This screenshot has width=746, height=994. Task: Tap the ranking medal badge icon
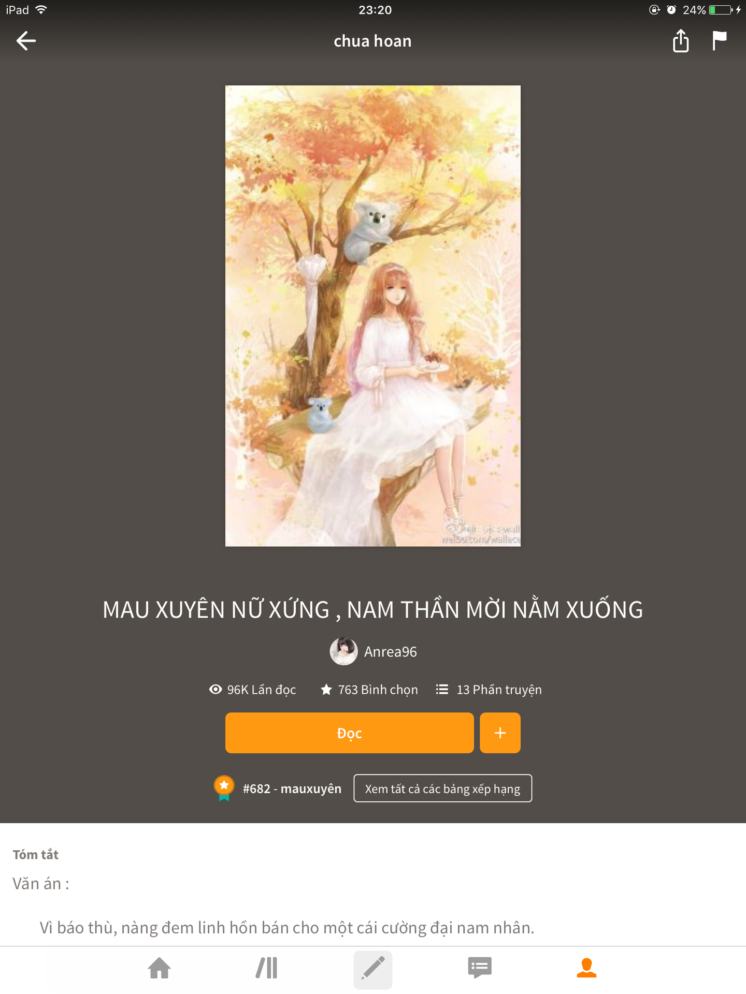pyautogui.click(x=224, y=788)
